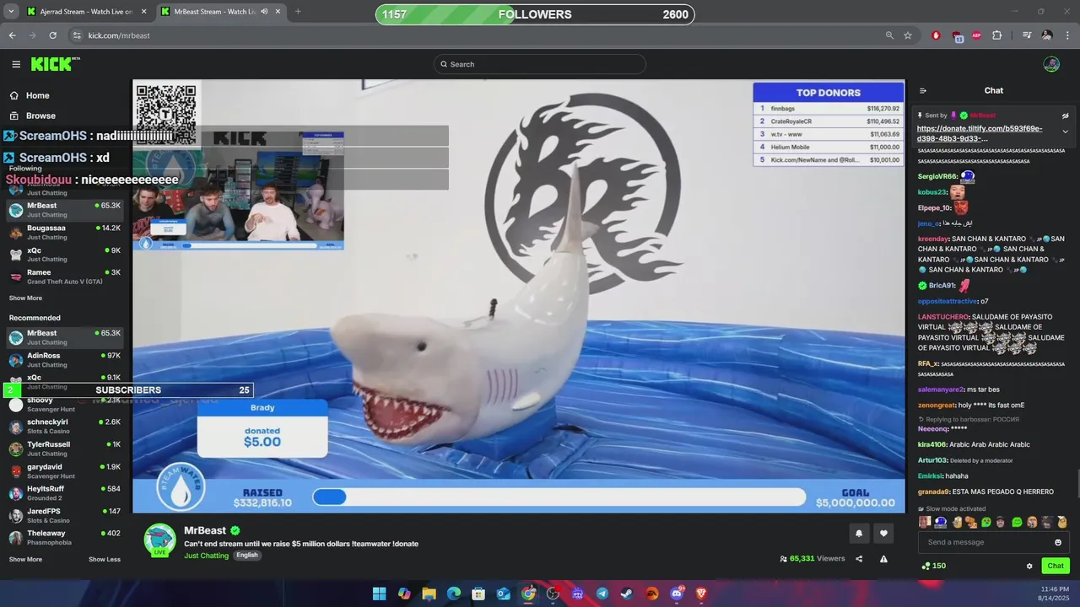Open HeyItsRuff recommended channel
The width and height of the screenshot is (1080, 607).
[65, 493]
